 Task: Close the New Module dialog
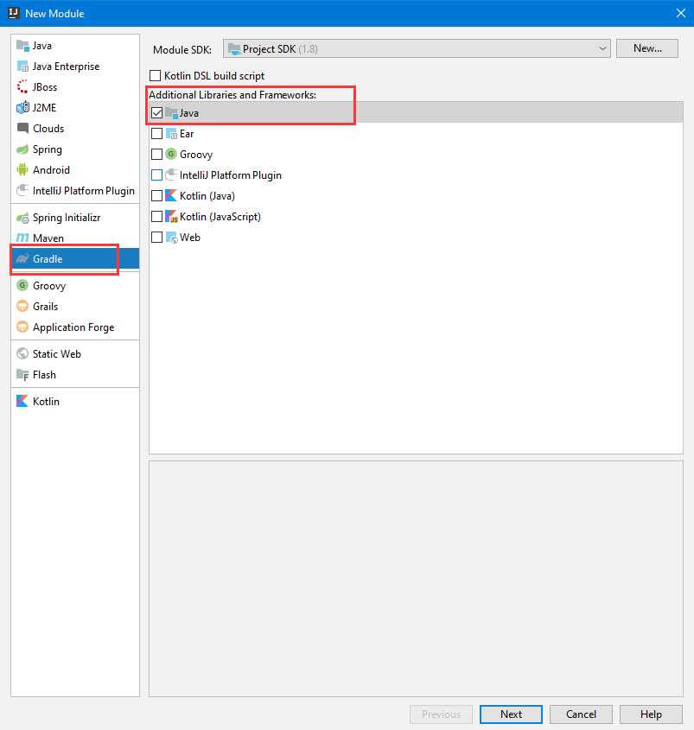[x=680, y=13]
